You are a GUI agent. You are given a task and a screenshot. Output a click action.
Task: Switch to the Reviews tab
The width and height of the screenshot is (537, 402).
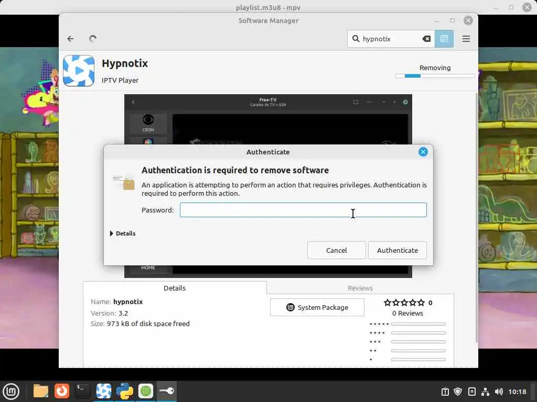click(x=360, y=288)
